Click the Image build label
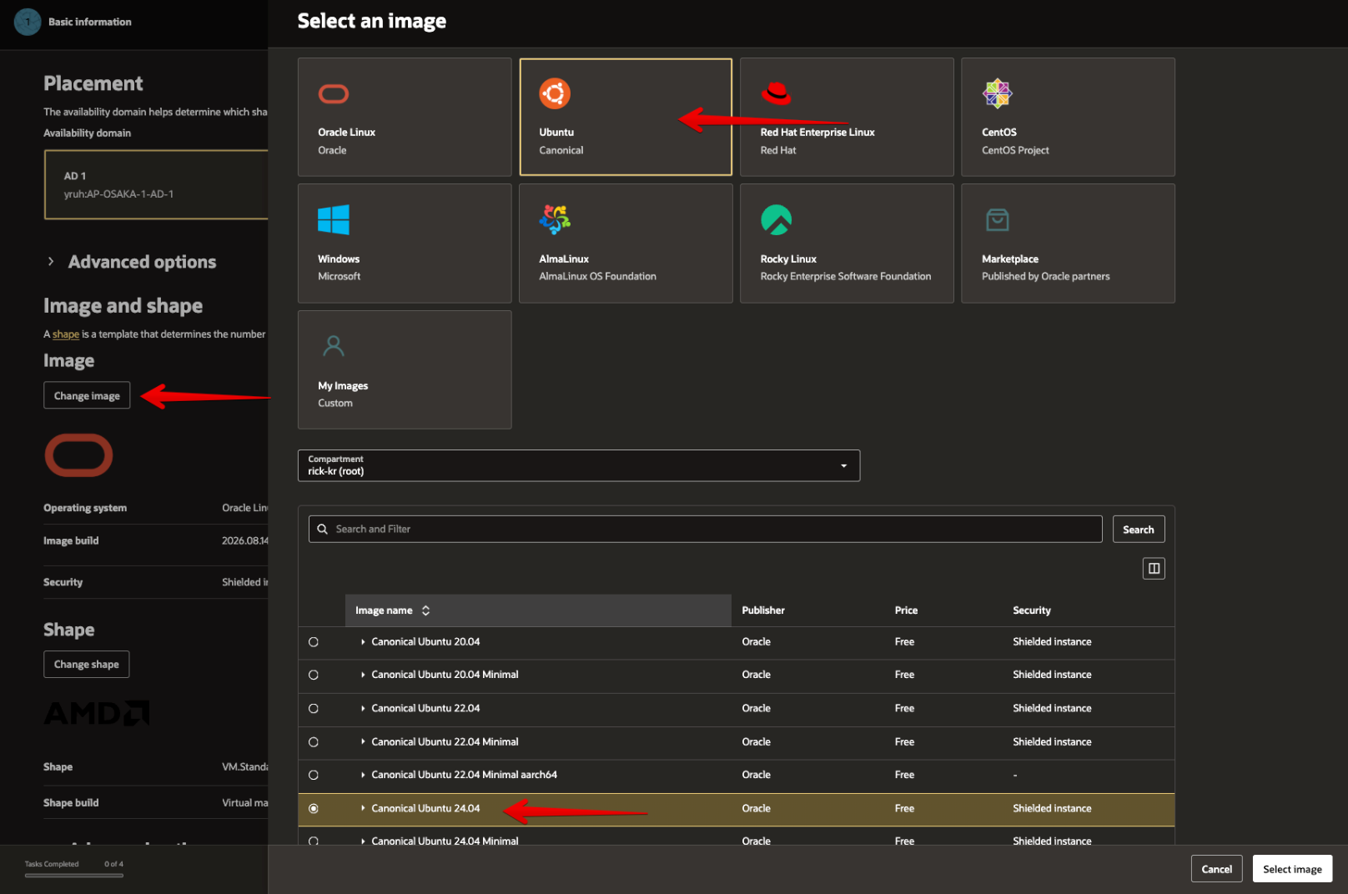The height and width of the screenshot is (894, 1348). [x=71, y=541]
